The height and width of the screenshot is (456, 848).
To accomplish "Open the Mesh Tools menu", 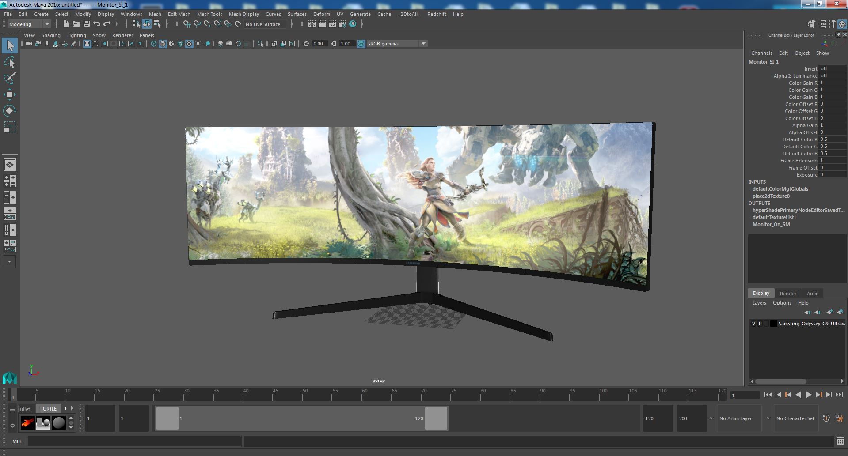I will tap(209, 14).
